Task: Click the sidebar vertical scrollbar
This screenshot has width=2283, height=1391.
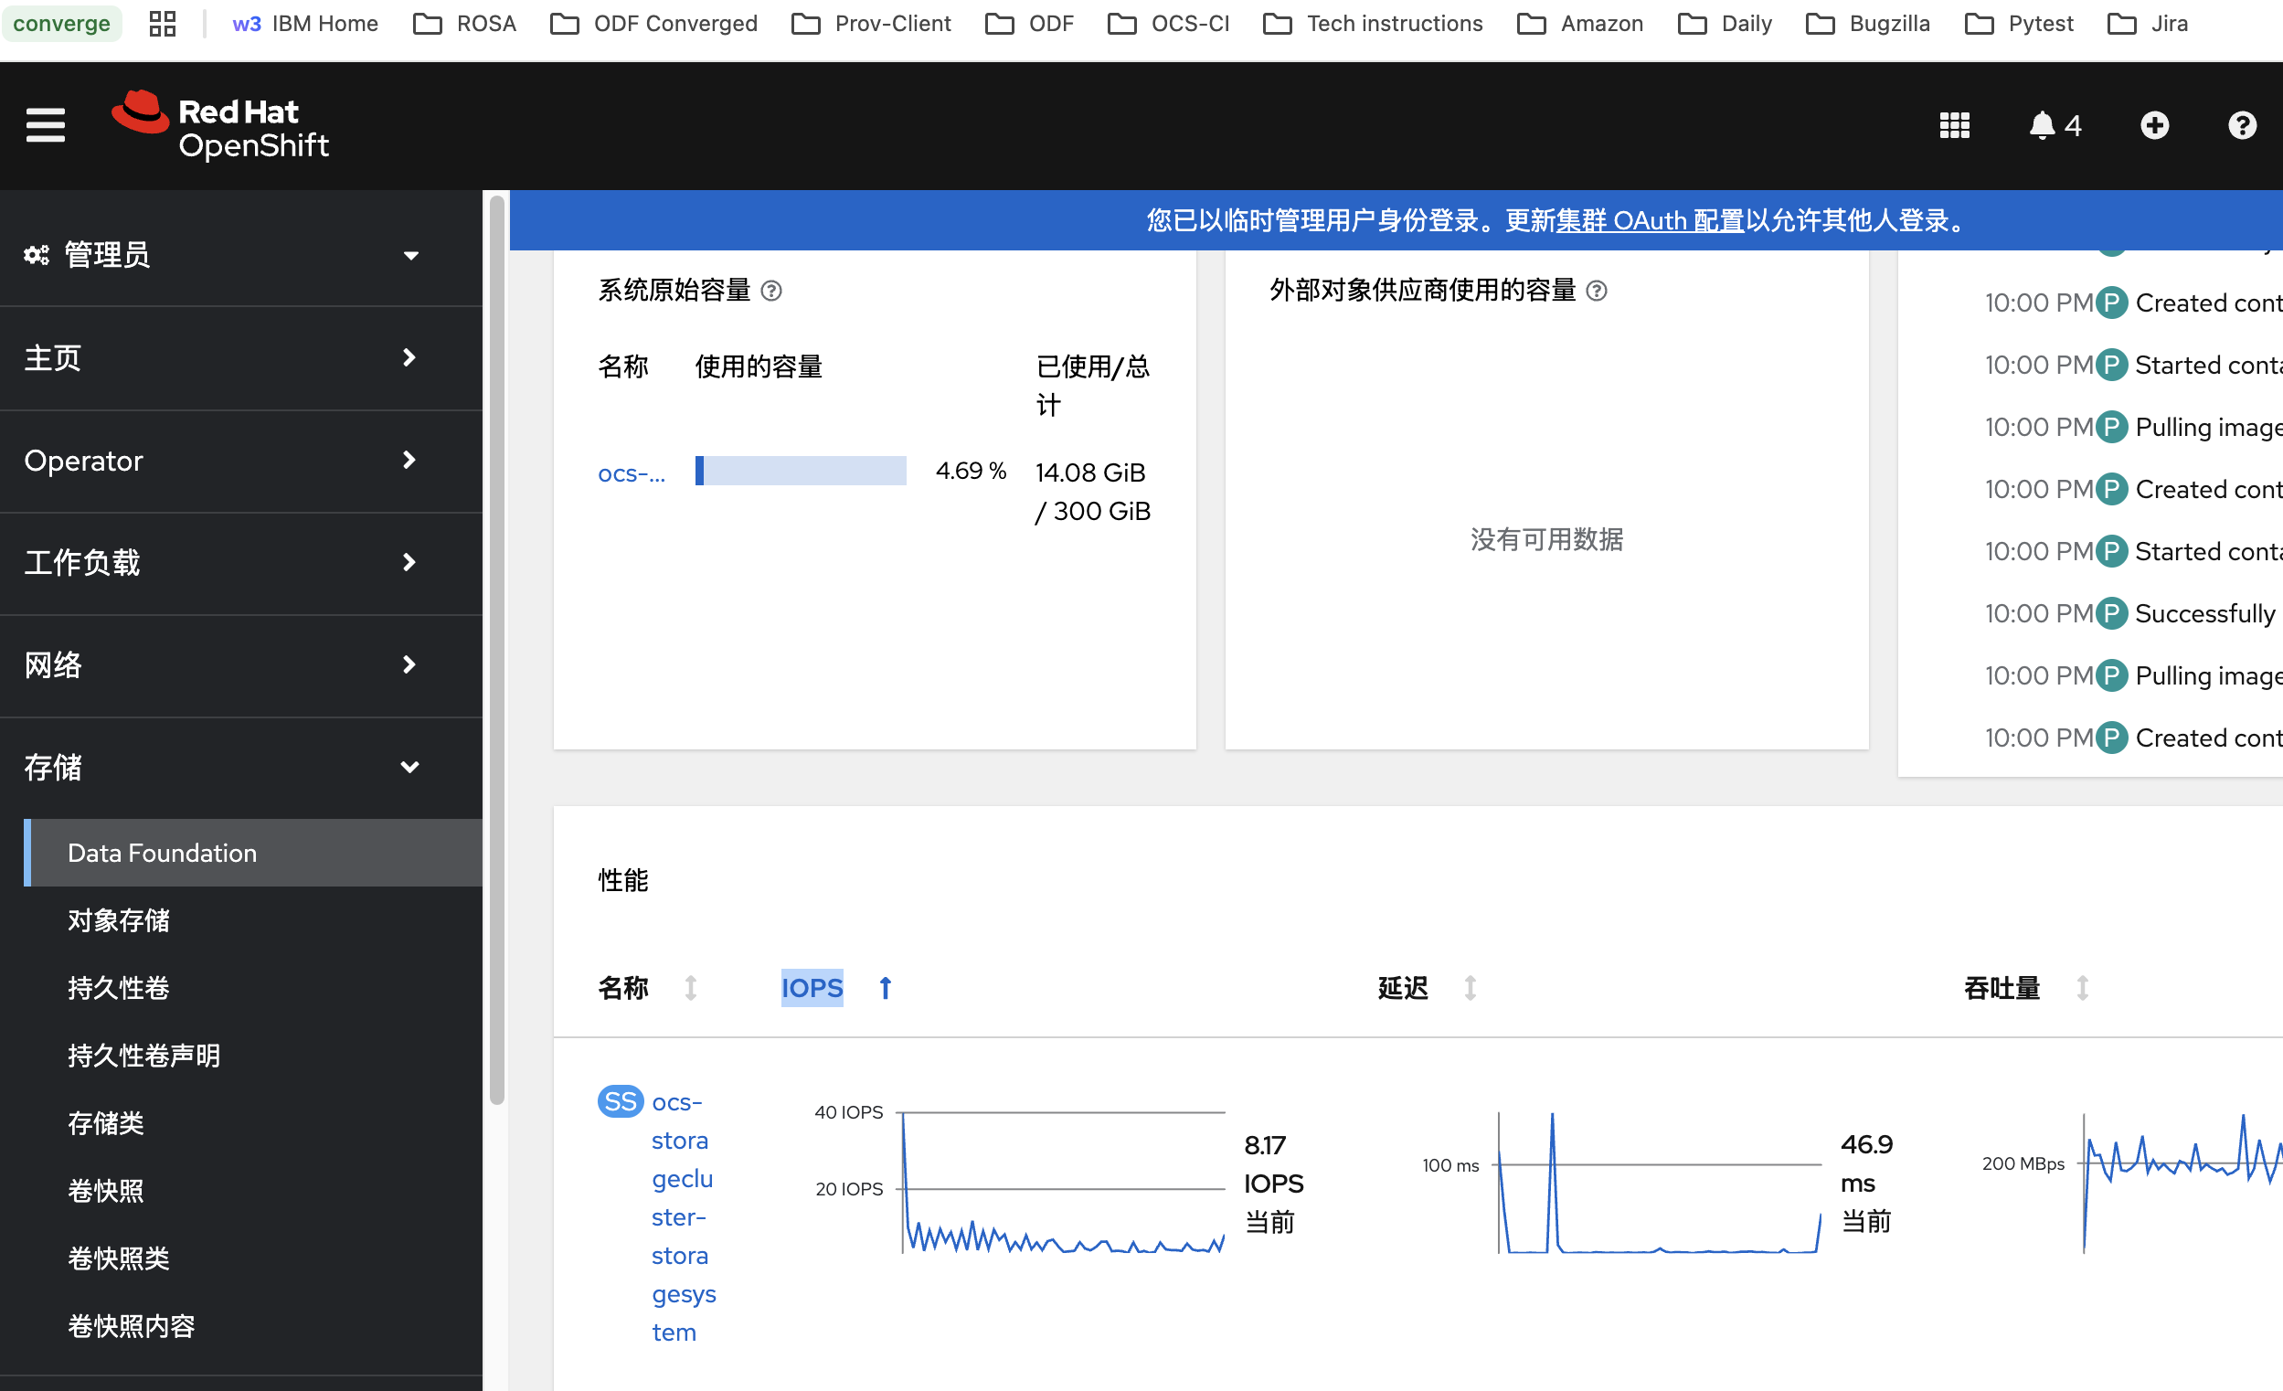Action: pos(496,649)
